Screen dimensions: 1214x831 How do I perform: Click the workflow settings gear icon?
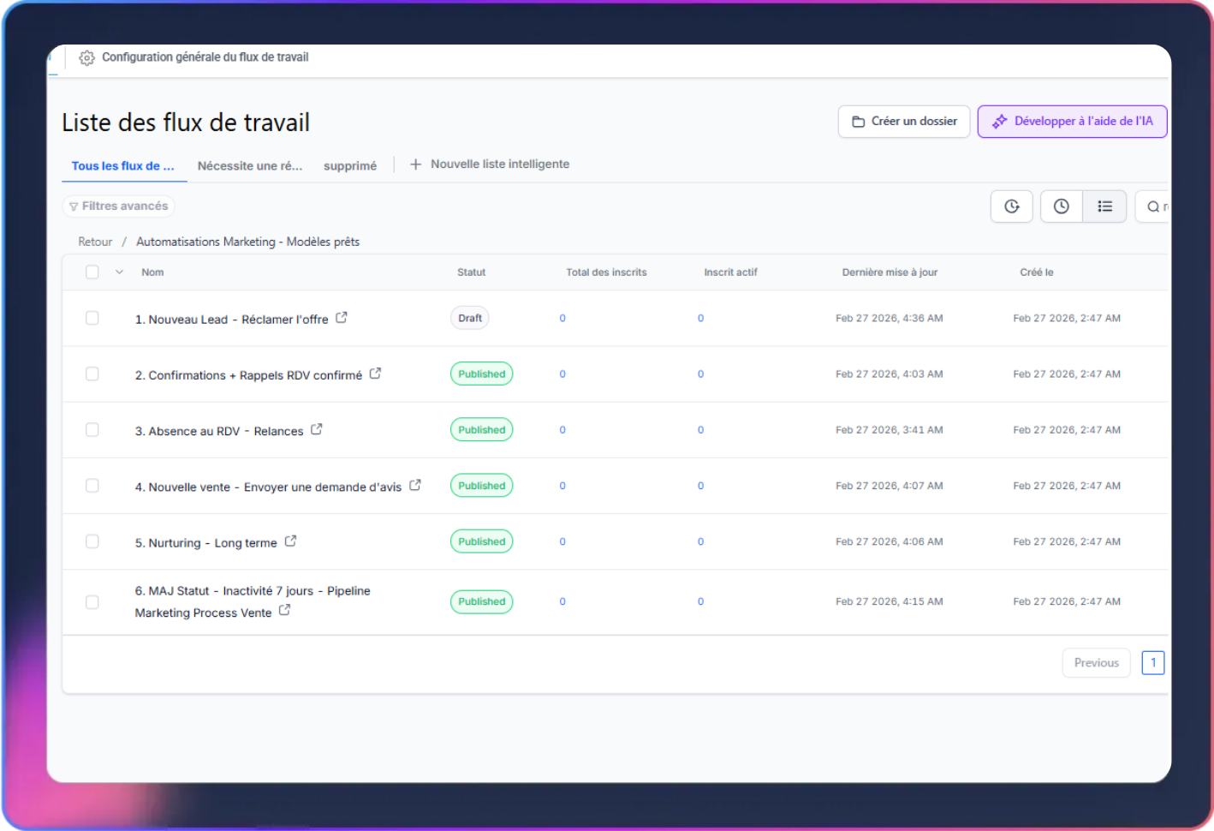click(x=86, y=57)
